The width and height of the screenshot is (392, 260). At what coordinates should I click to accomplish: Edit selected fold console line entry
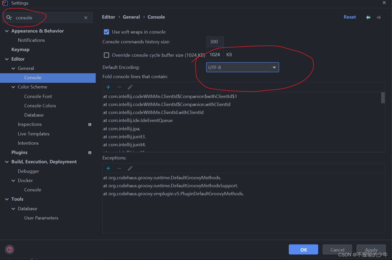130,87
